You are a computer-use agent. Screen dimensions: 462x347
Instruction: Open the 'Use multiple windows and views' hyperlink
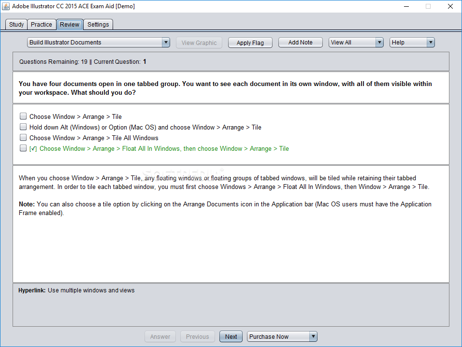[91, 290]
